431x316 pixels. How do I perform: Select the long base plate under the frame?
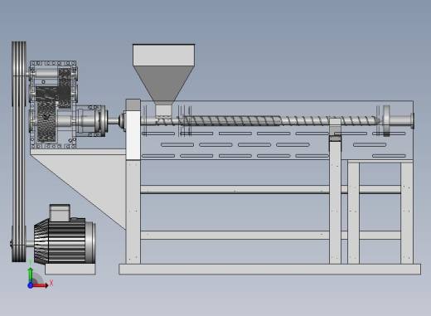[x=269, y=269]
